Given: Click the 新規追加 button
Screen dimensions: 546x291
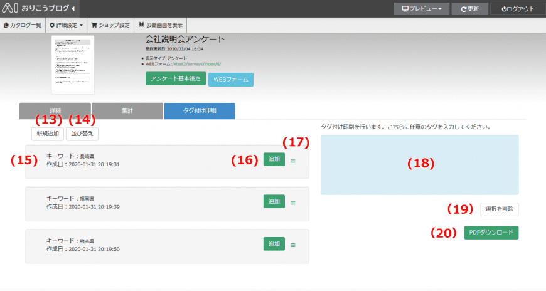Looking at the screenshot, I should (x=48, y=134).
